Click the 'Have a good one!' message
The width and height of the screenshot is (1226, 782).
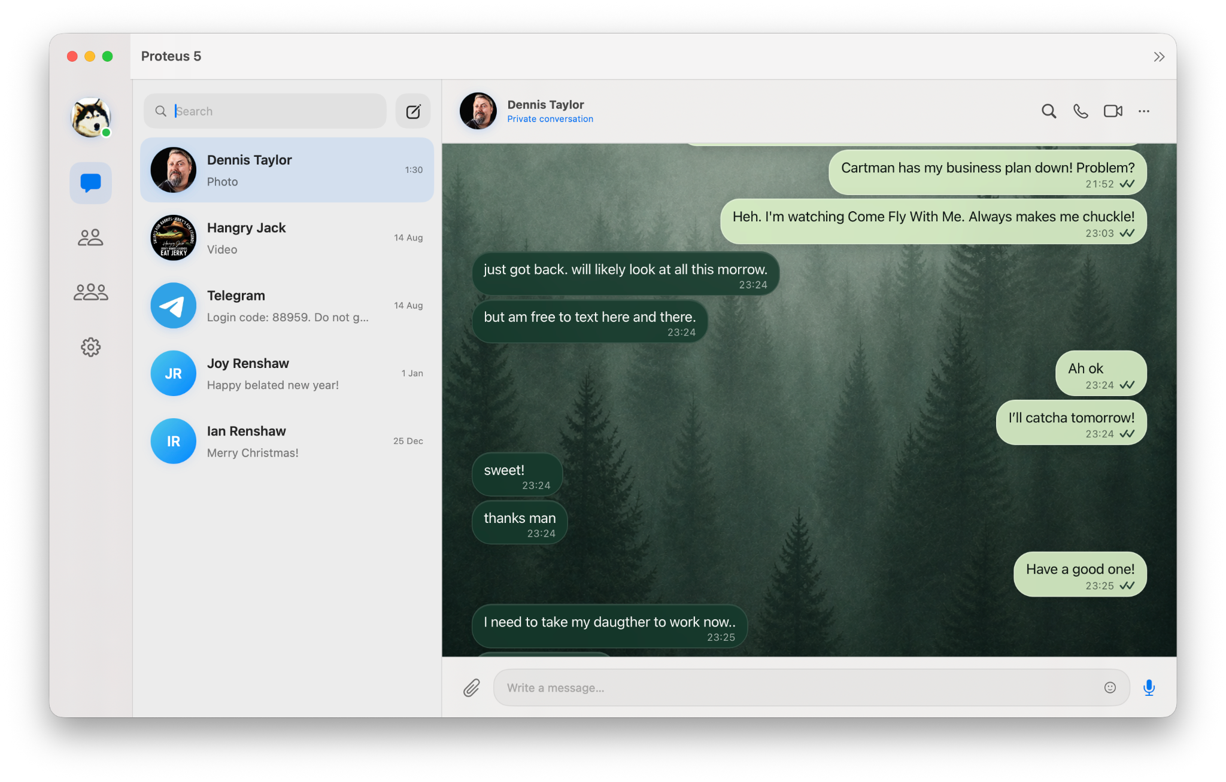(1080, 574)
